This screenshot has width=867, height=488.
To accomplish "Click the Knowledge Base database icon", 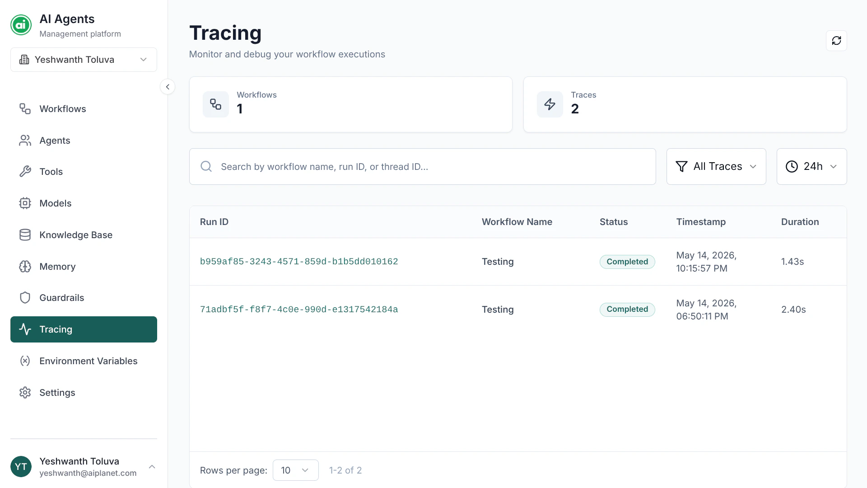I will pyautogui.click(x=25, y=235).
